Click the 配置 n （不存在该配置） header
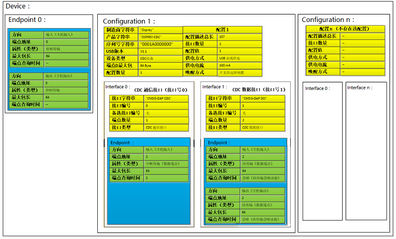Image resolution: width=396 pixels, height=239 pixels. point(345,29)
